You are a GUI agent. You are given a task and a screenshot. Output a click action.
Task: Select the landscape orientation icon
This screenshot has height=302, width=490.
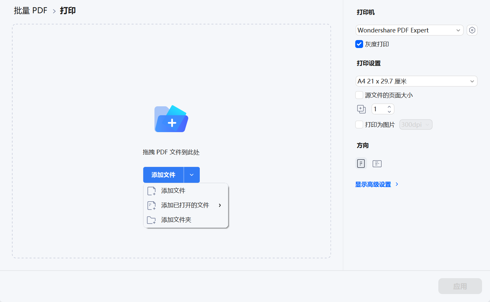click(x=377, y=163)
